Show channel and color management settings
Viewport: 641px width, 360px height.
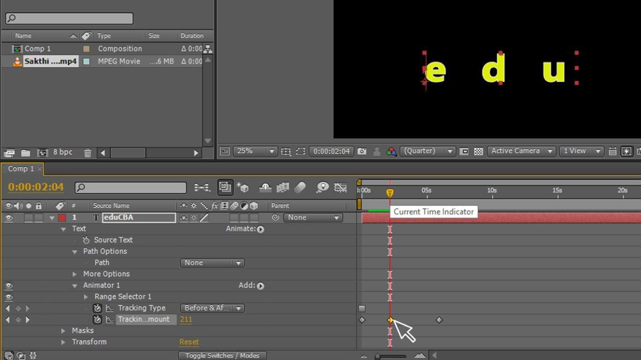pos(392,151)
